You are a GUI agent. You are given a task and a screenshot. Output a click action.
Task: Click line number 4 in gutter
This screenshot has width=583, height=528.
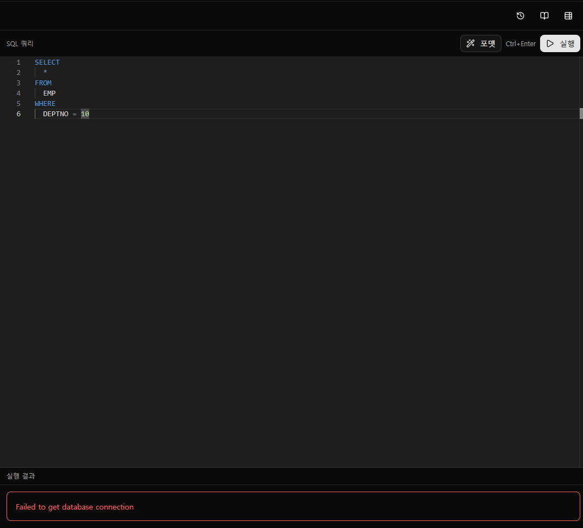click(x=18, y=93)
